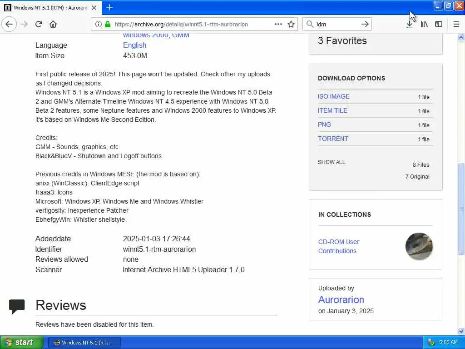The height and width of the screenshot is (349, 465).
Task: Click the vertical scrollbar thumb
Action: coord(461,209)
